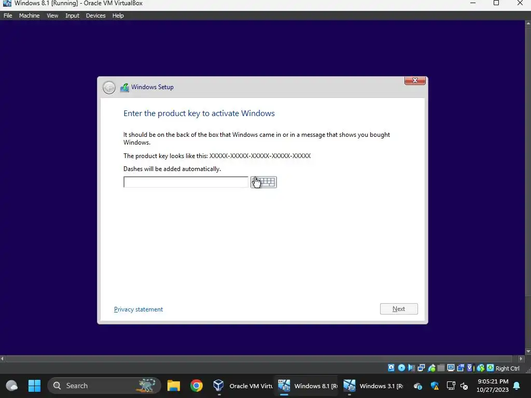Click the OneDrive tray icon
Image resolution: width=531 pixels, height=398 pixels.
(418, 386)
